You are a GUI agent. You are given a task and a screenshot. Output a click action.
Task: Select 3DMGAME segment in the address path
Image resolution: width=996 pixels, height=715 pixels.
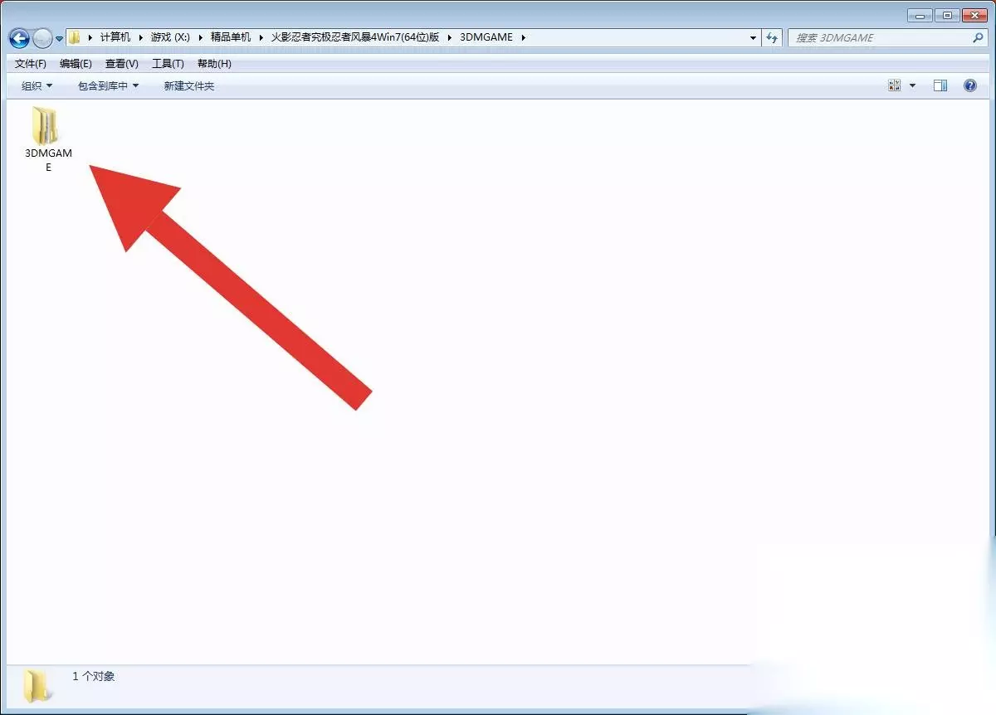(x=486, y=37)
